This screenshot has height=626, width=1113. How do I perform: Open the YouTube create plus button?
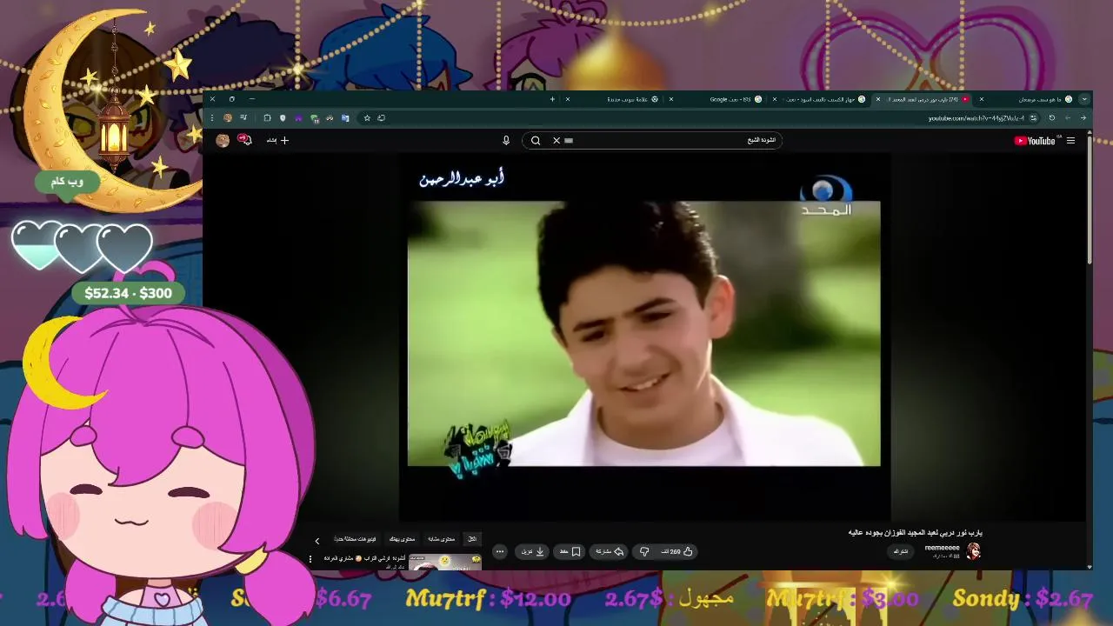click(x=277, y=140)
